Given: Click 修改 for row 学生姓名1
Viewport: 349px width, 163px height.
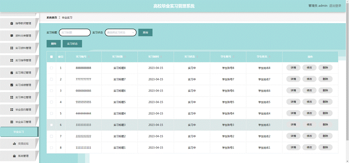Looking at the screenshot, I should pyautogui.click(x=310, y=147).
